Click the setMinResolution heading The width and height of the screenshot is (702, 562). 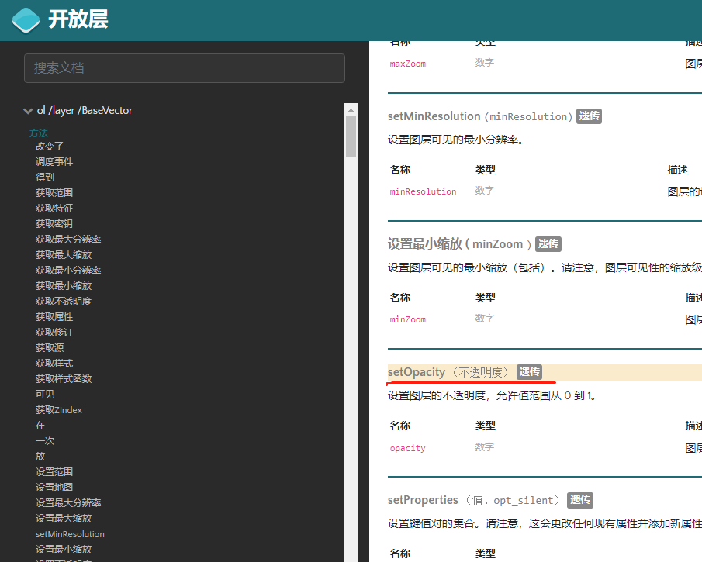[480, 116]
